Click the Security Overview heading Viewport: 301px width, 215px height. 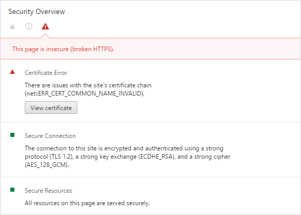tap(37, 11)
